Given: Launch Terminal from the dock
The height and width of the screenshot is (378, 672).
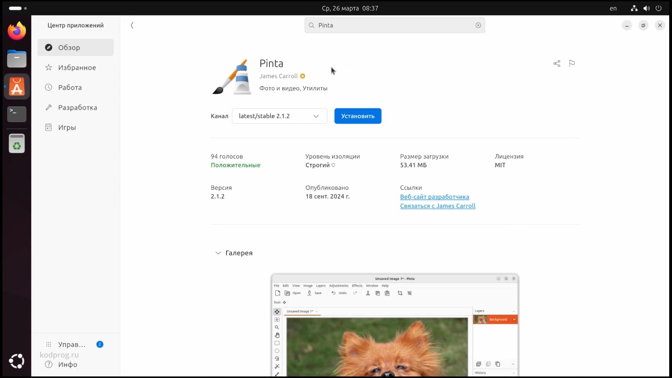Looking at the screenshot, I should pos(17,114).
